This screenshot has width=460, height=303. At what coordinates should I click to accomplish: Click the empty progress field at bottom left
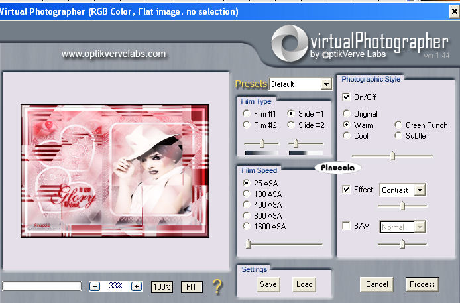tap(42, 286)
